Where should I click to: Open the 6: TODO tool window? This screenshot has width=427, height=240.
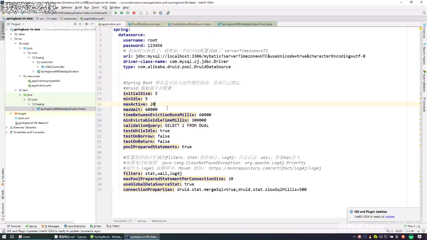[112, 226]
